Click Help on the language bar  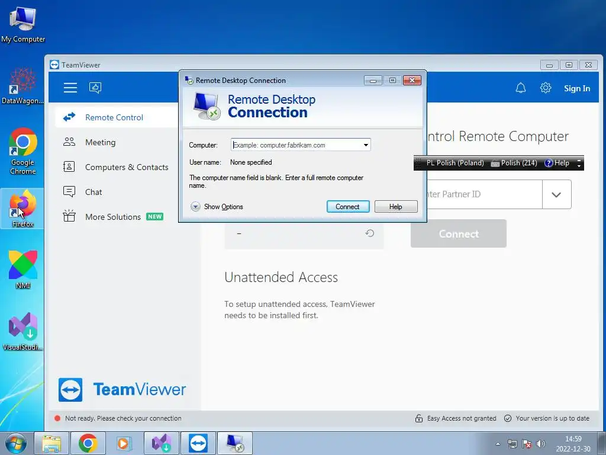(x=557, y=163)
